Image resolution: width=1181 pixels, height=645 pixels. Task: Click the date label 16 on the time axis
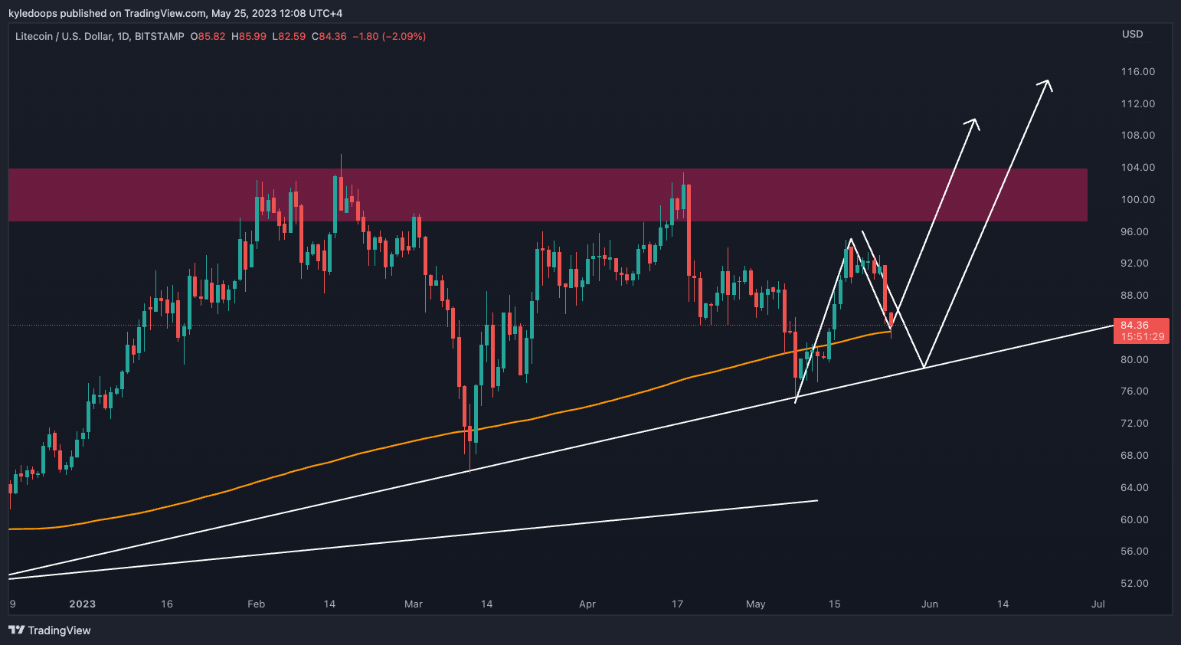(x=167, y=604)
